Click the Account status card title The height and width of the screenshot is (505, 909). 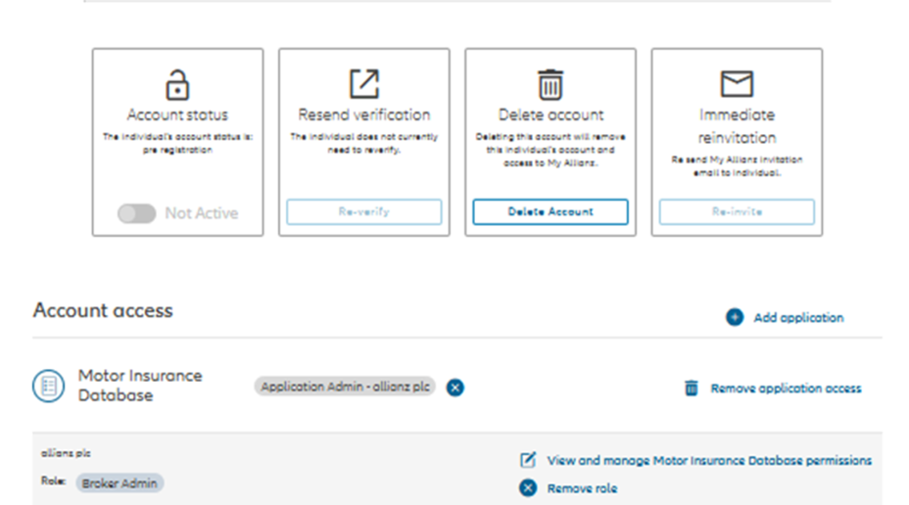click(x=177, y=115)
